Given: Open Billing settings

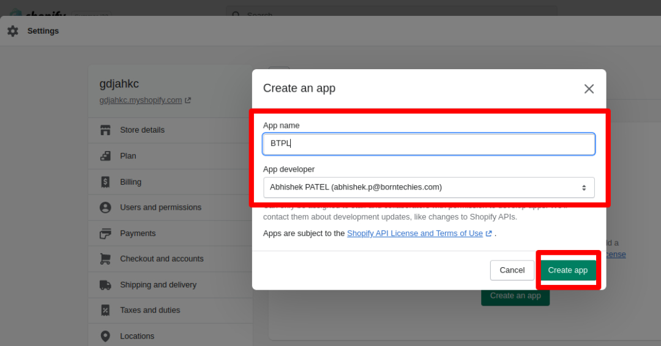Looking at the screenshot, I should click(170, 182).
